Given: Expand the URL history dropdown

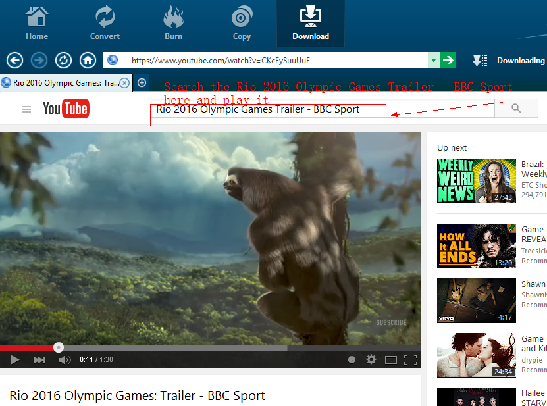Looking at the screenshot, I should (434, 61).
